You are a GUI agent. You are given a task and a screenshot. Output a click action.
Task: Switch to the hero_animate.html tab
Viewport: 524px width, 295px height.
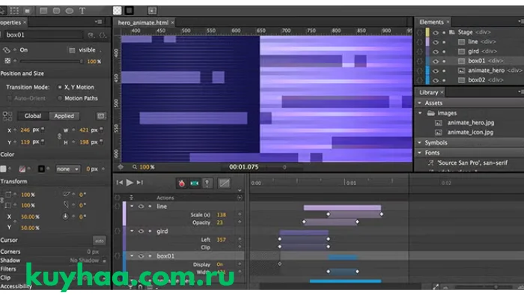(x=143, y=22)
